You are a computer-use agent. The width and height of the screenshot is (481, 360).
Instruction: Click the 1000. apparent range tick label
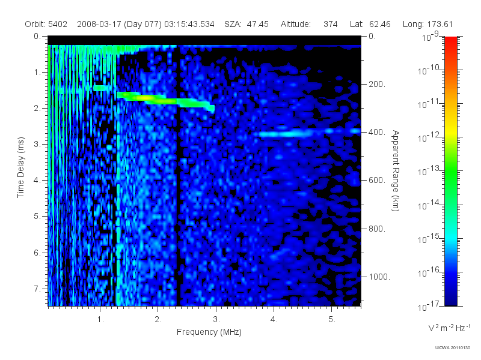point(379,277)
